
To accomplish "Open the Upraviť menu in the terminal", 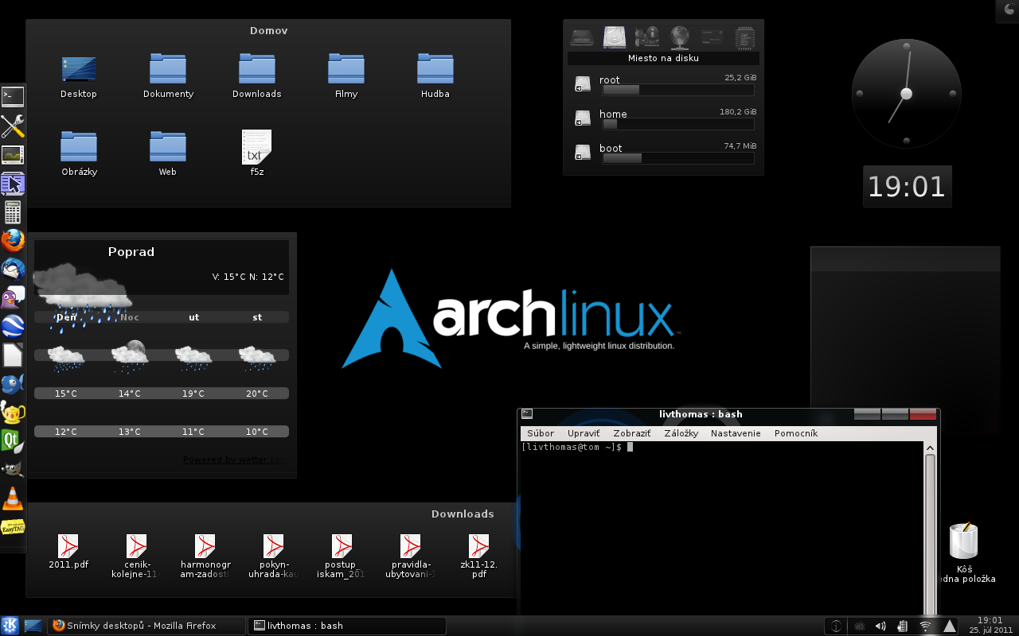I will pyautogui.click(x=584, y=433).
